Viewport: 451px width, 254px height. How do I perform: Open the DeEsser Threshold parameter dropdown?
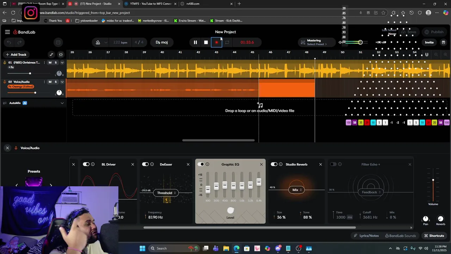click(x=166, y=193)
